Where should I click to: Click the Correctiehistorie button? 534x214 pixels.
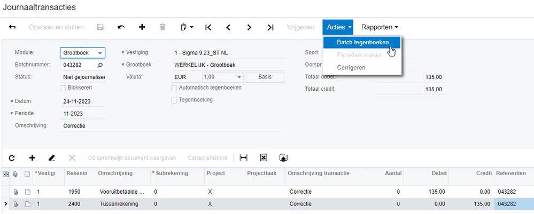(x=207, y=158)
